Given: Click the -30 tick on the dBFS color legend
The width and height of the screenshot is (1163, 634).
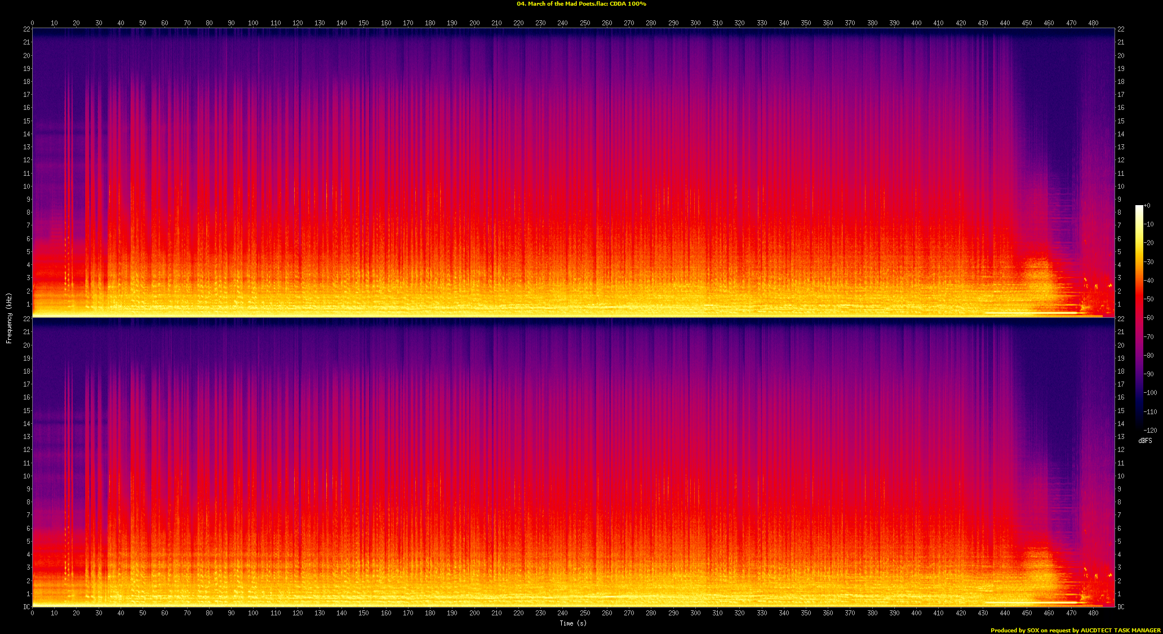Looking at the screenshot, I should pos(1149,261).
